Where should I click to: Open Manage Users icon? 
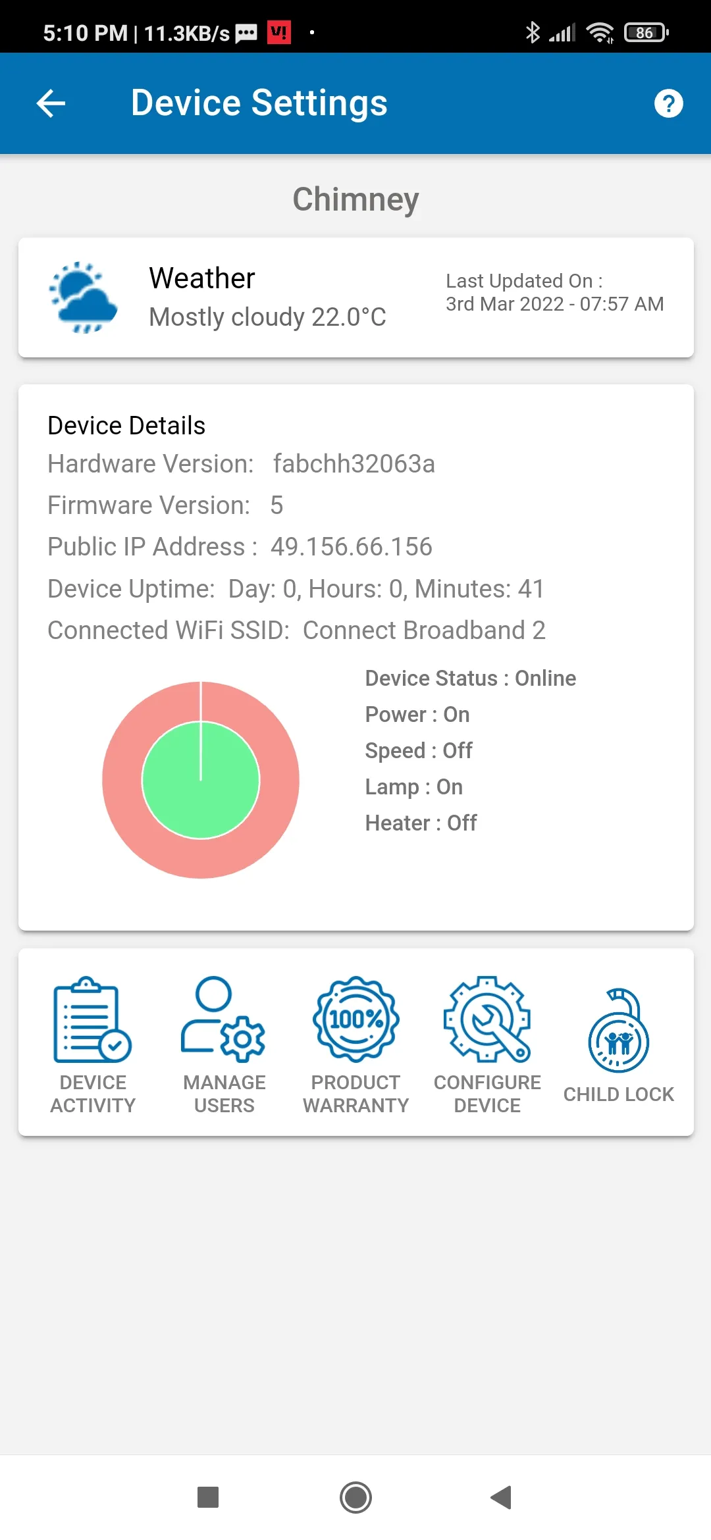[x=224, y=1019]
